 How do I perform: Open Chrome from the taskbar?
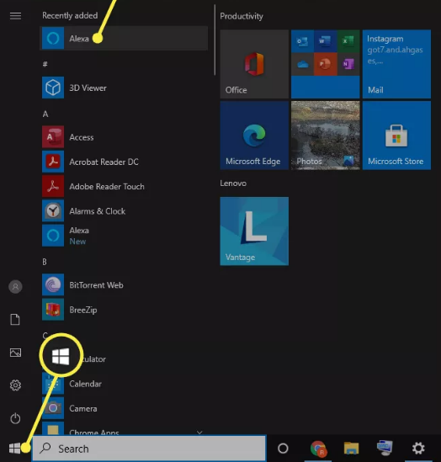coord(318,449)
